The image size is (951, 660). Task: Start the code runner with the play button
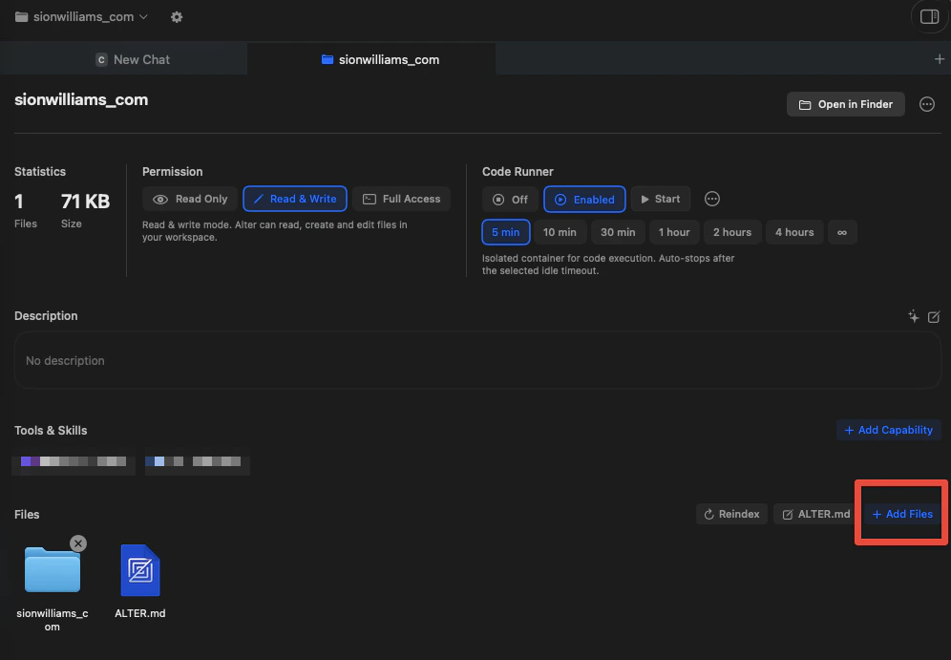(x=660, y=199)
